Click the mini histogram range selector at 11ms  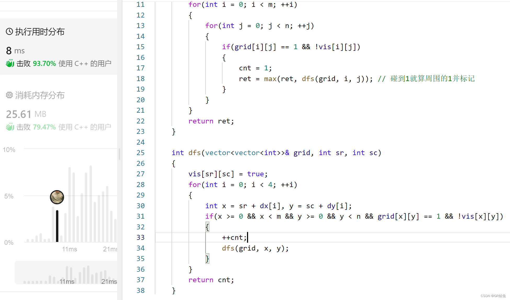67,281
